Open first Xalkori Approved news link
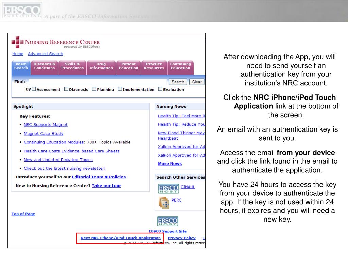The width and height of the screenshot is (348, 261). click(181, 147)
